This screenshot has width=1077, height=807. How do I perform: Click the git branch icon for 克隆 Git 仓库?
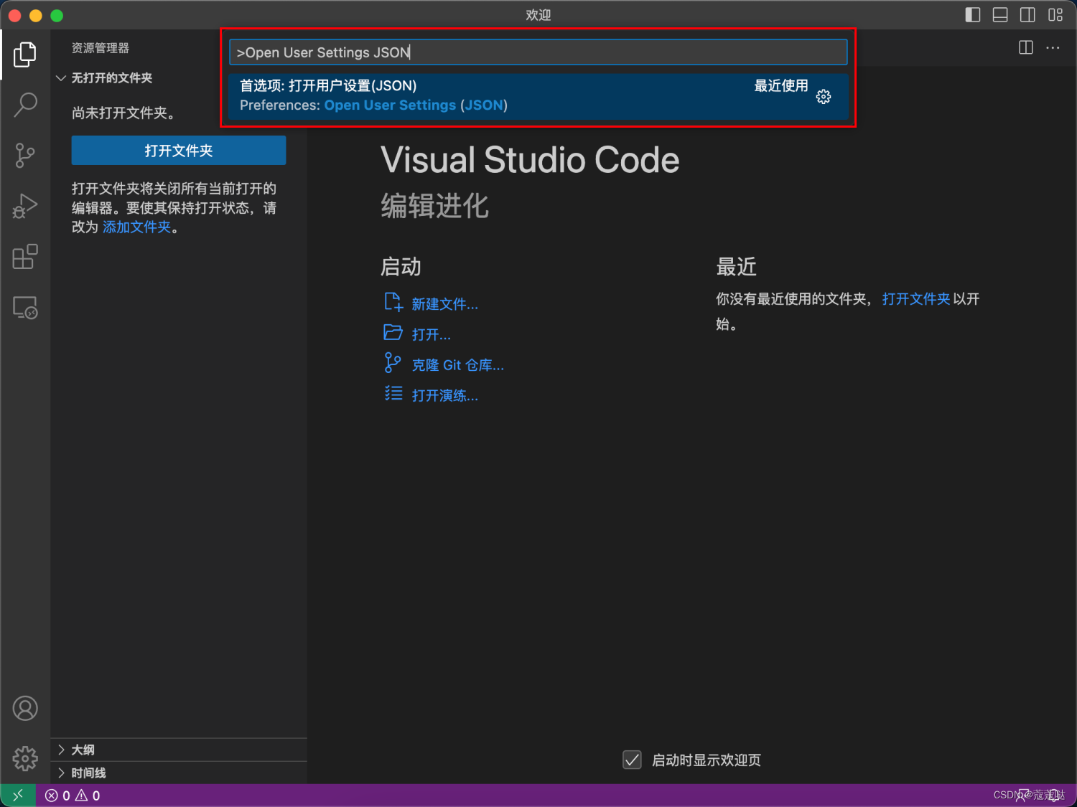[393, 363]
